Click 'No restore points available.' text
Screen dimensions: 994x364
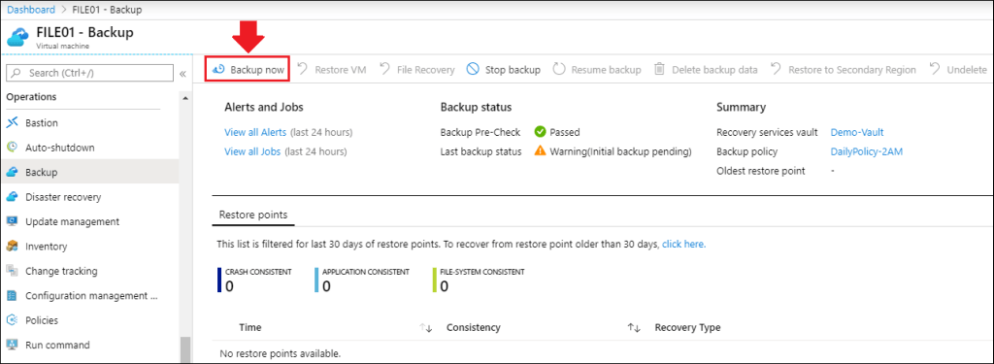coord(281,353)
